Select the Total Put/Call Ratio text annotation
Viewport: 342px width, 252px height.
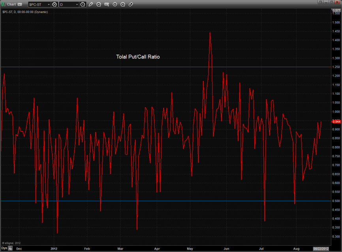pos(138,57)
